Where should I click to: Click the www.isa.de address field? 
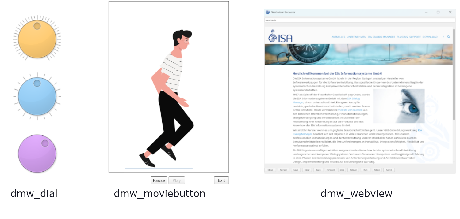click(360, 20)
